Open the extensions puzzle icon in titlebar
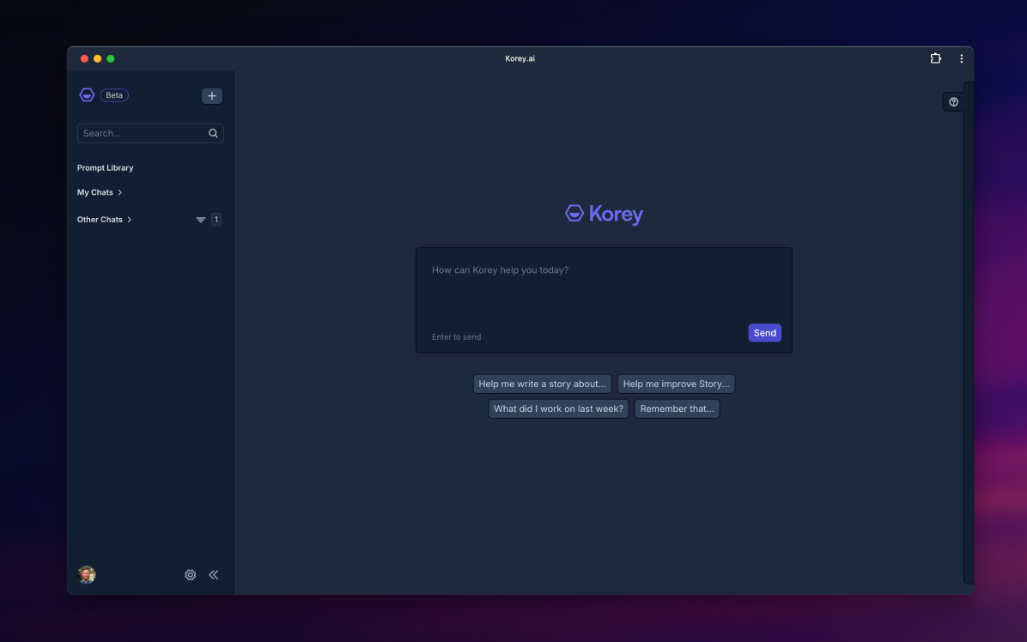 [935, 58]
